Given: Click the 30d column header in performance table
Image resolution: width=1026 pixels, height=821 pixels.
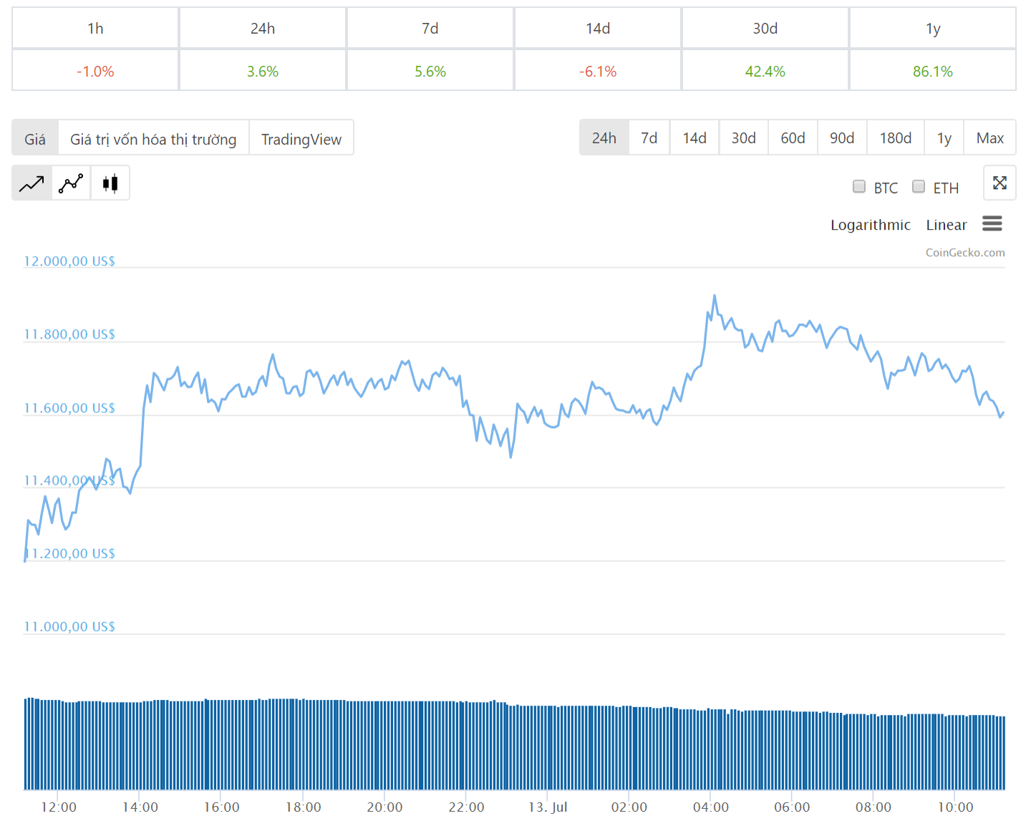Looking at the screenshot, I should click(765, 28).
